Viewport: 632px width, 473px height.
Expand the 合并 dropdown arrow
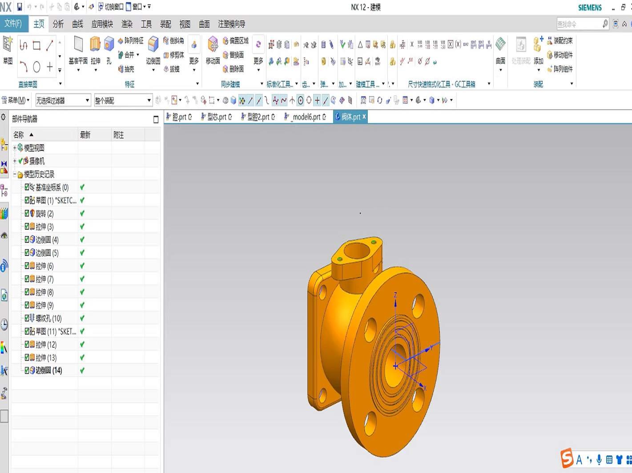coord(138,55)
